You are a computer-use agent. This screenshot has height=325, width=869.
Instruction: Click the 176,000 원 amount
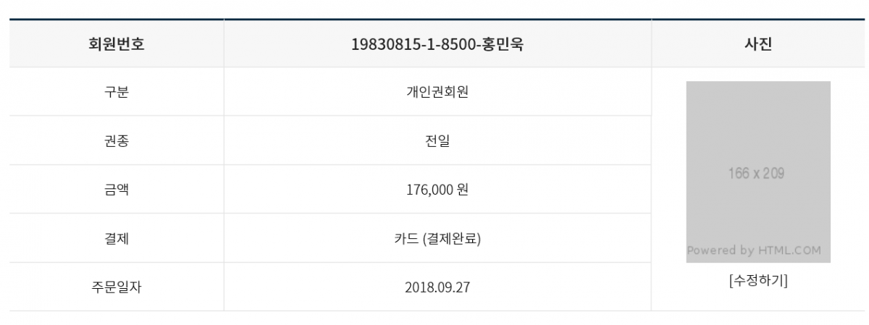(437, 190)
